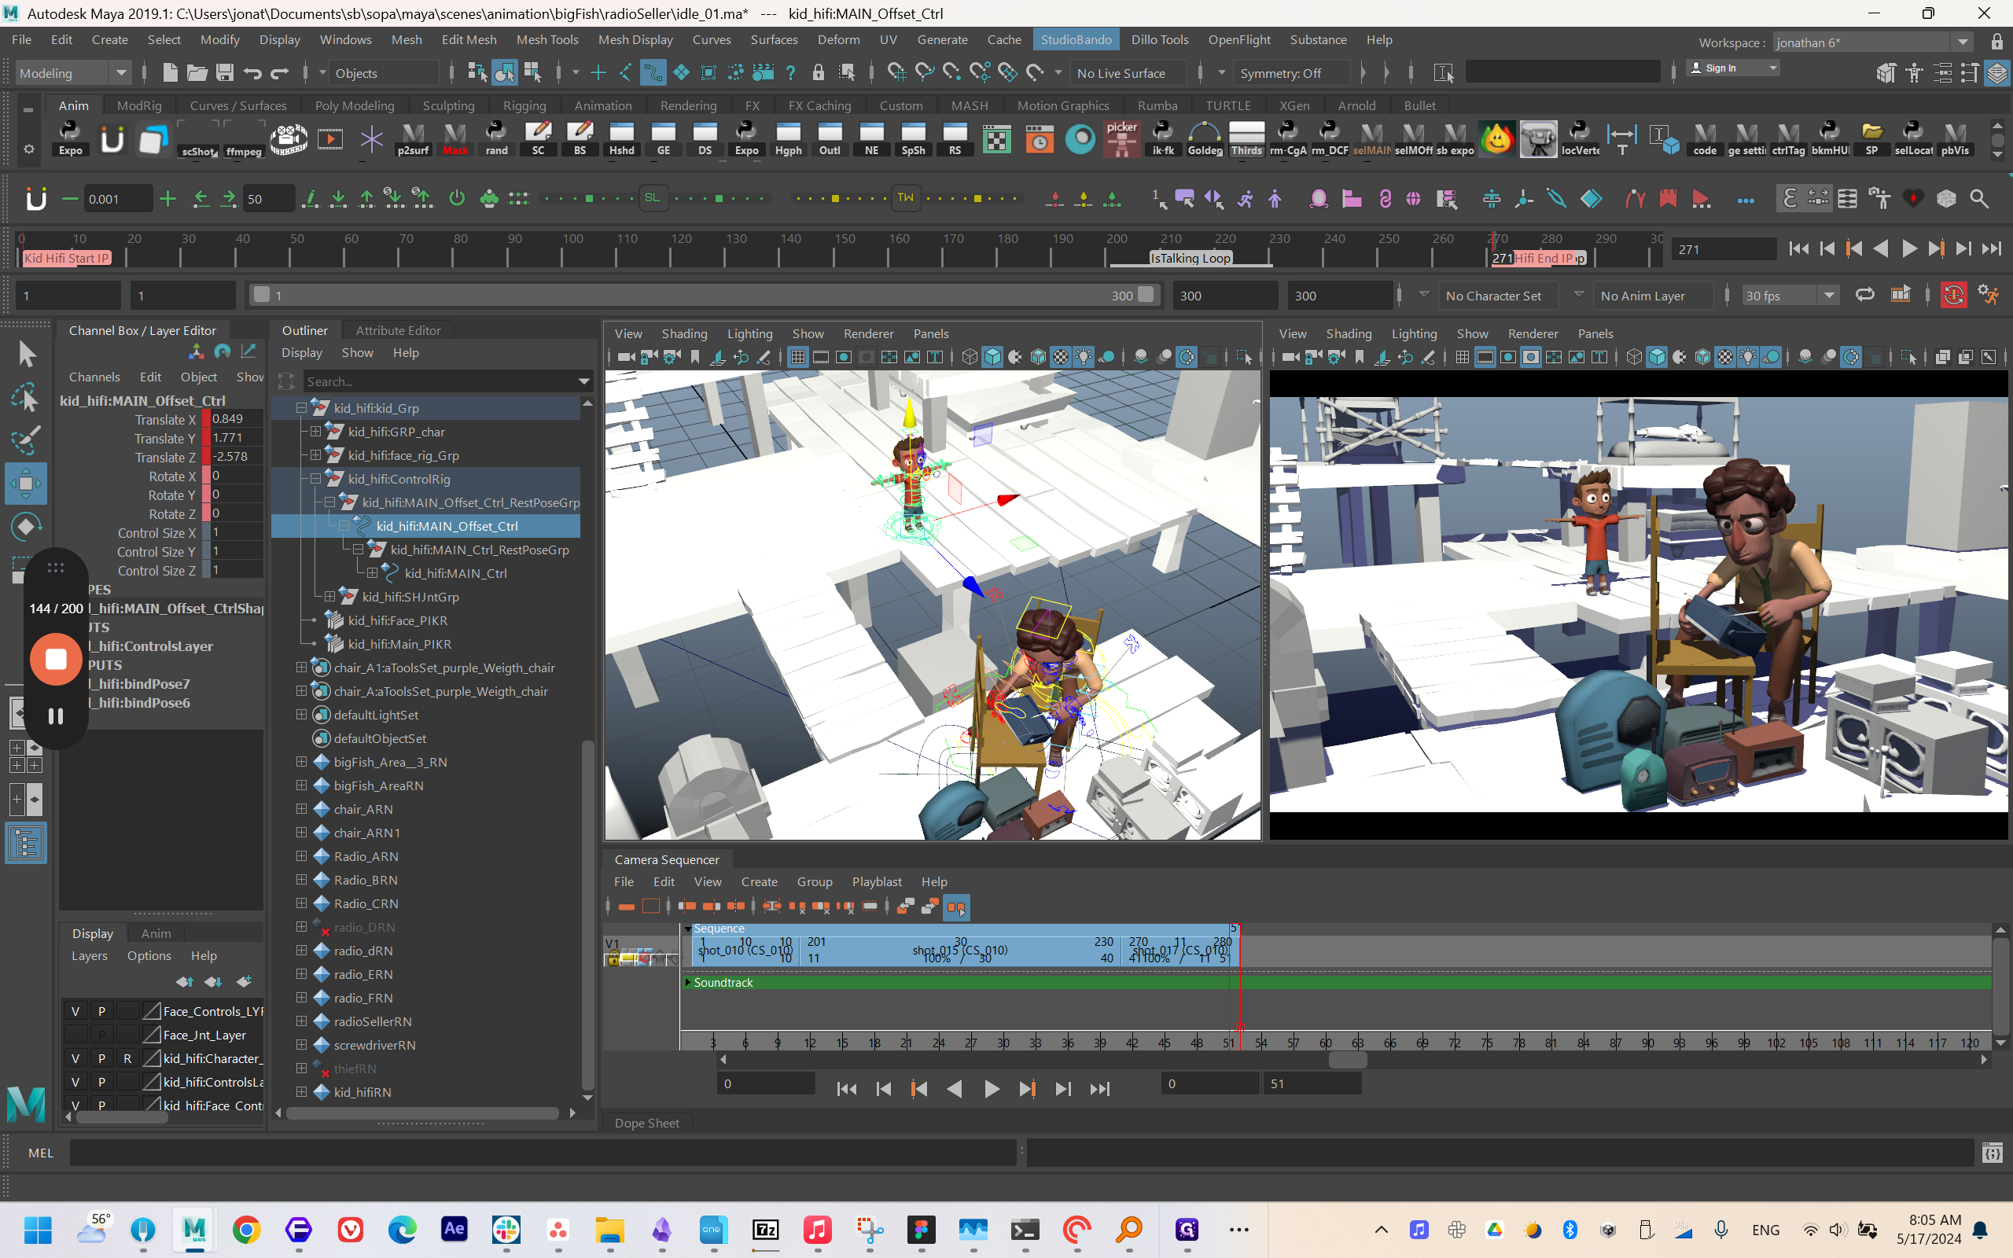
Task: Expand the bigFish_AreaRN node
Action: [302, 785]
